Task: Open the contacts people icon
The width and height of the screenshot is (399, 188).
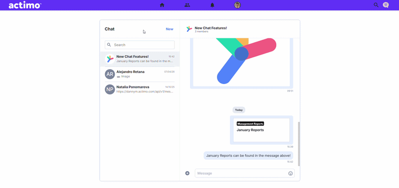Action: coord(188,5)
